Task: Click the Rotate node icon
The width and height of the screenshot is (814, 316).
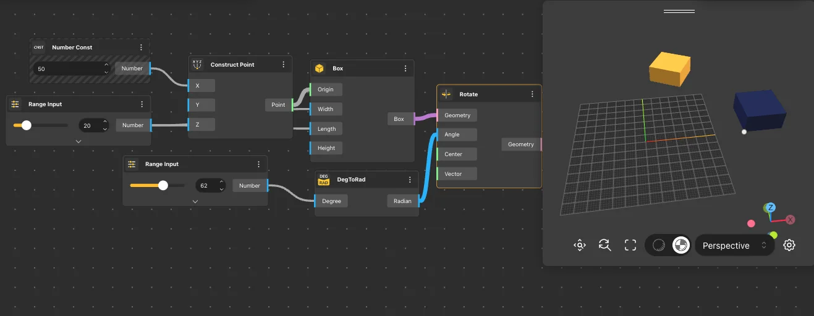Action: pos(446,94)
